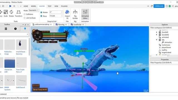Click the undock icon of the Toolbox panel

(x=25, y=24)
